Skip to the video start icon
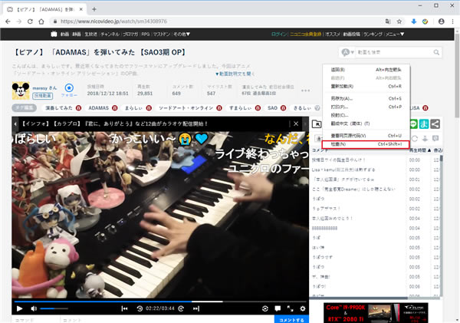This screenshot has width=460, height=323. pyautogui.click(x=124, y=308)
